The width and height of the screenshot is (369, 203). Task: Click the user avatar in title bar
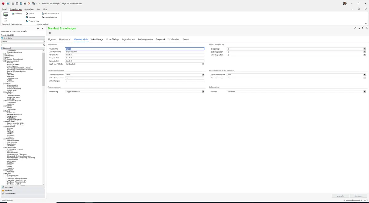(x=345, y=3)
